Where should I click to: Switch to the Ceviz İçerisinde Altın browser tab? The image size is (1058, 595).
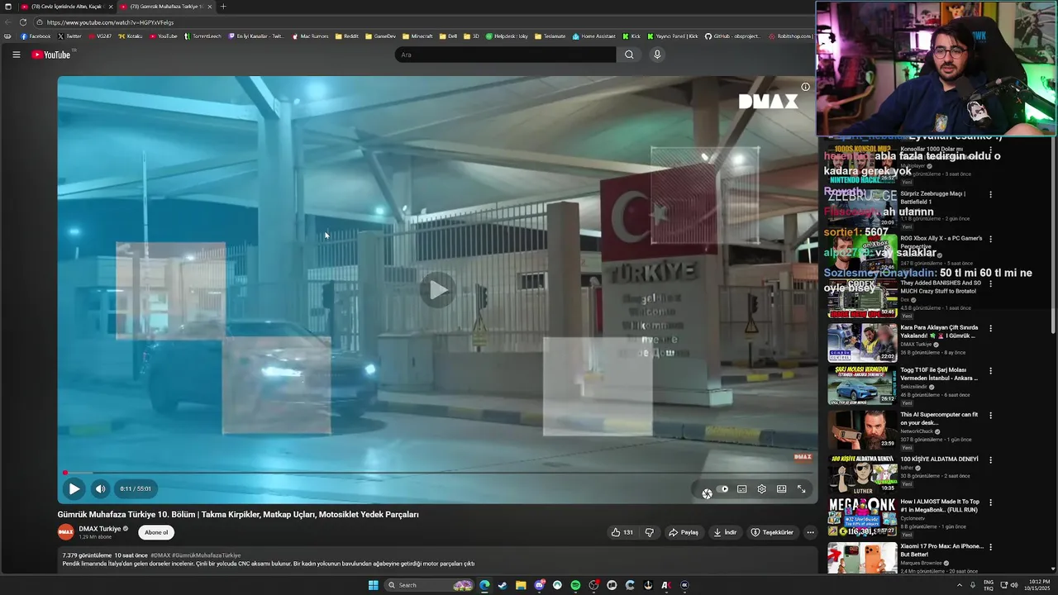(67, 7)
